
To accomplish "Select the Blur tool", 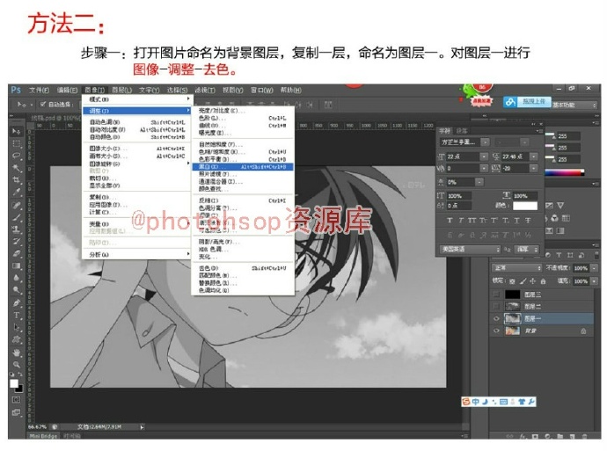I will 16,278.
